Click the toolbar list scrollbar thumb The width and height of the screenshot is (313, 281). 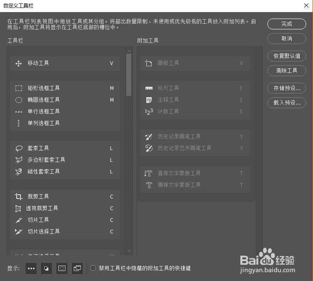[x=129, y=75]
